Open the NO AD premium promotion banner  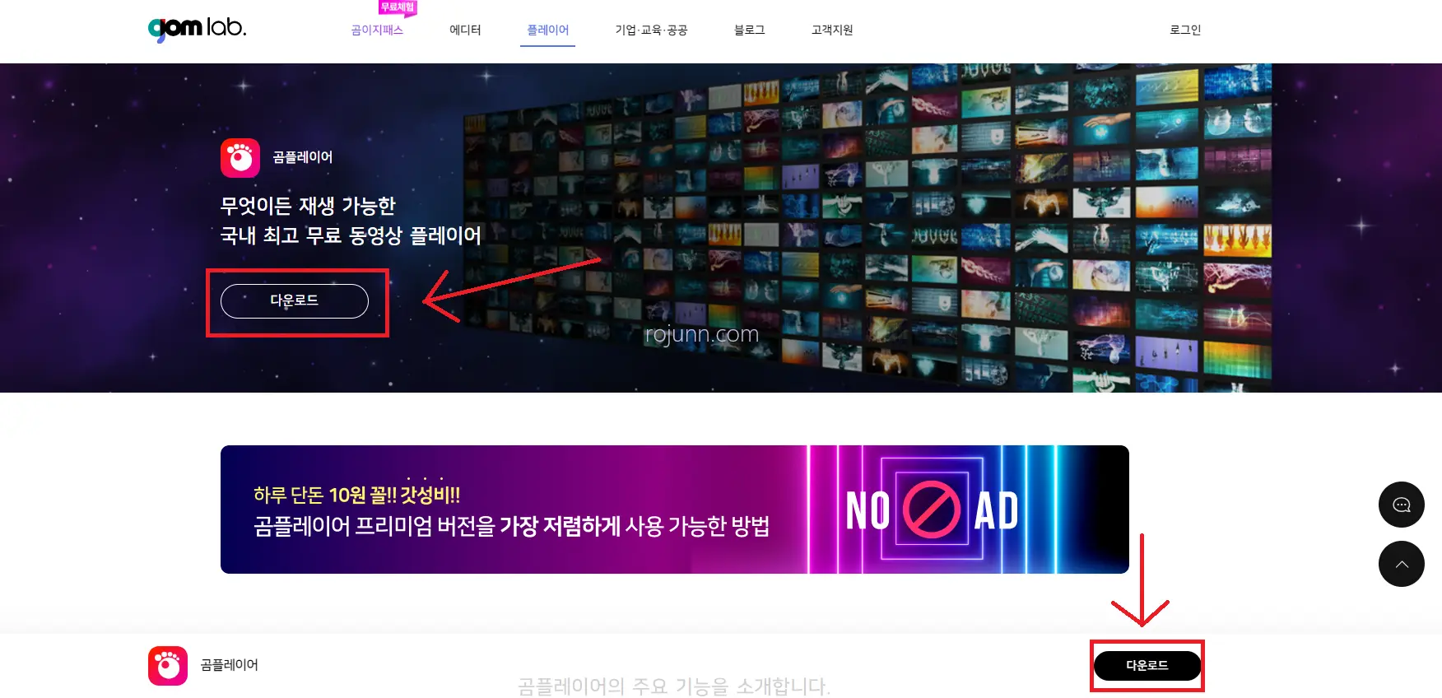(675, 510)
